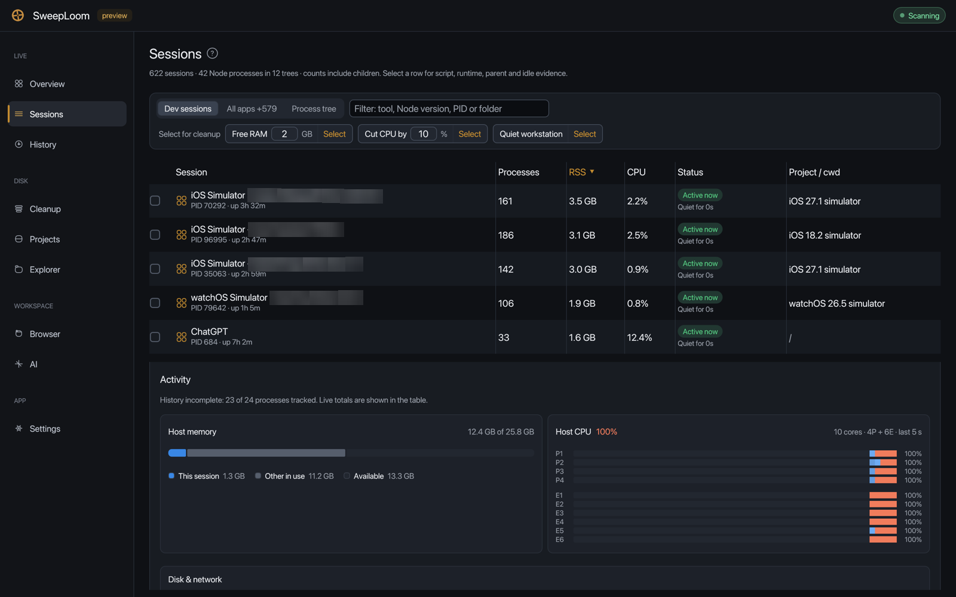Select the Sessions sidebar item
The width and height of the screenshot is (956, 597).
67,114
